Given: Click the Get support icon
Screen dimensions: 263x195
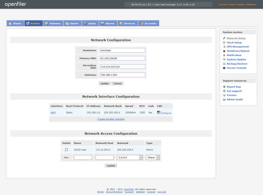Looking at the screenshot, I should 224,91.
